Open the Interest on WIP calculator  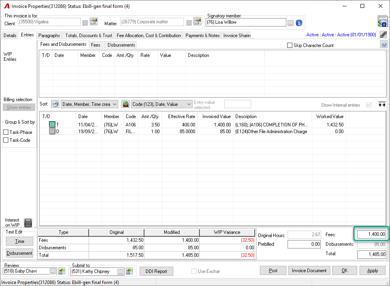(28, 223)
